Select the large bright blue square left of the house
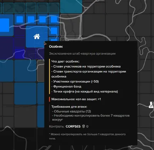154x150 pixels. pyautogui.click(x=4, y=25)
